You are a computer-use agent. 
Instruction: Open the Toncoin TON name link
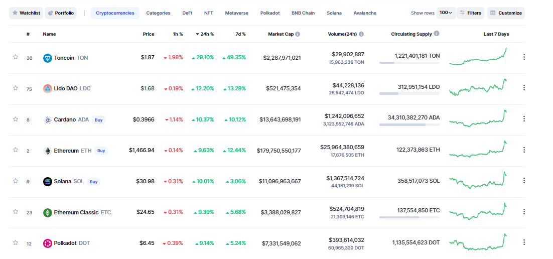(71, 58)
